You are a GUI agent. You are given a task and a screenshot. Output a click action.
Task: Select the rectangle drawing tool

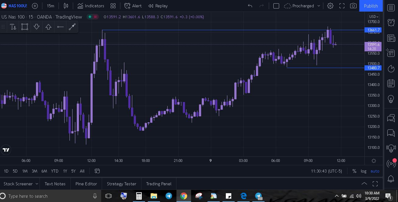pos(25,27)
